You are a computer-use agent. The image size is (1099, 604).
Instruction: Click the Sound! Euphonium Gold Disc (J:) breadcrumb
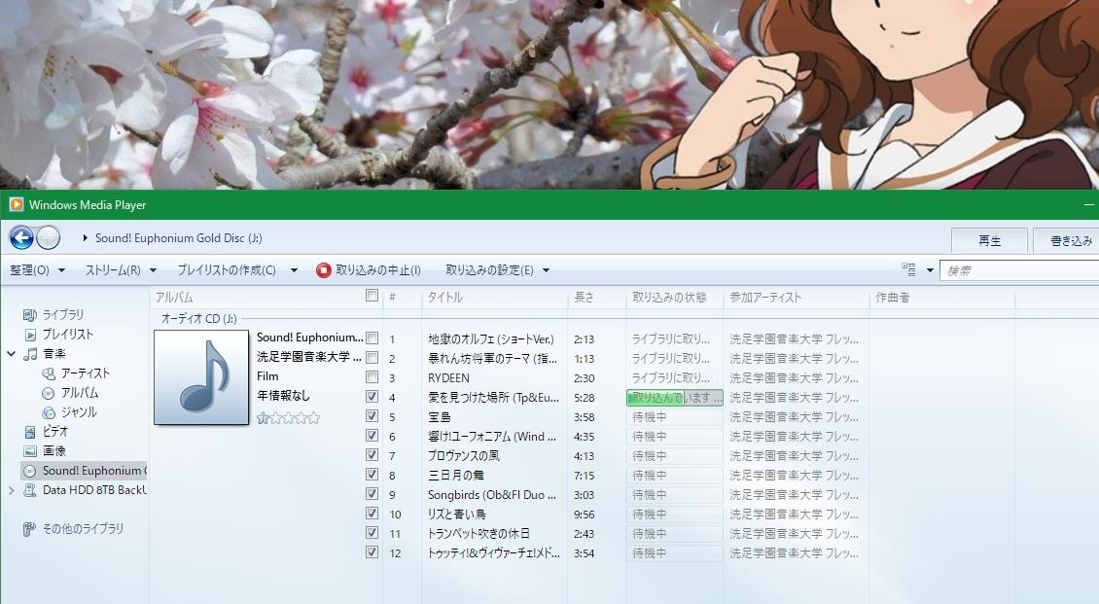point(179,238)
